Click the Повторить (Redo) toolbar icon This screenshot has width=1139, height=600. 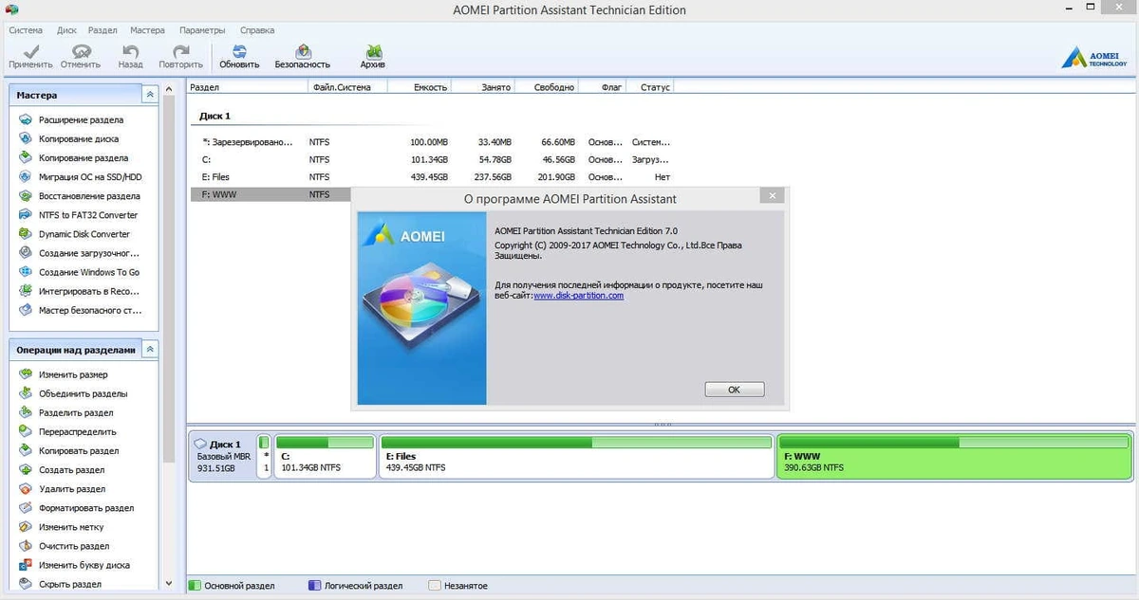[181, 57]
